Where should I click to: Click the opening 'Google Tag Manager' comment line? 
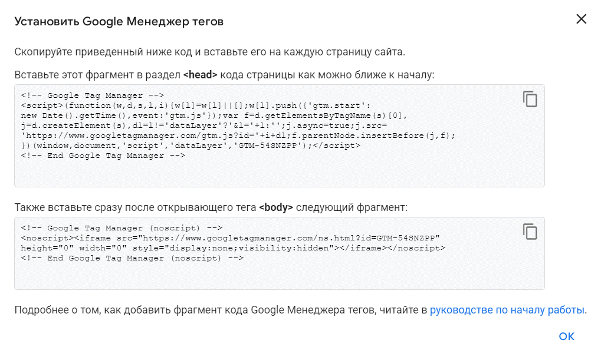[x=91, y=95]
